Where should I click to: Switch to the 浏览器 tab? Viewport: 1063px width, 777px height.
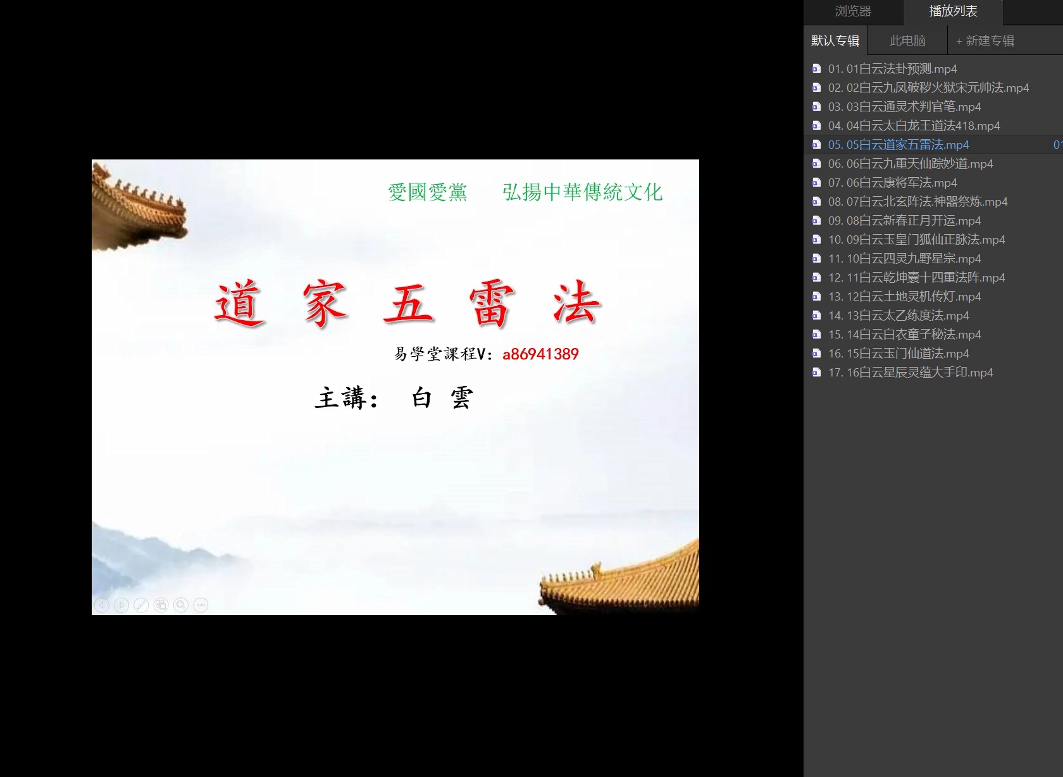click(852, 11)
